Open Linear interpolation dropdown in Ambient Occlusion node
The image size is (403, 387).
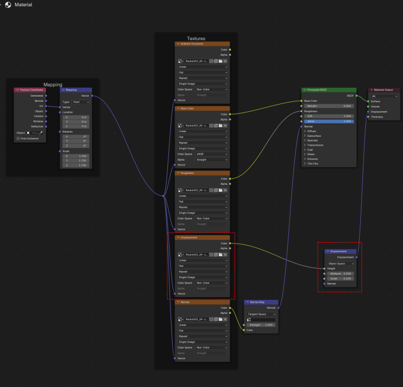[202, 67]
